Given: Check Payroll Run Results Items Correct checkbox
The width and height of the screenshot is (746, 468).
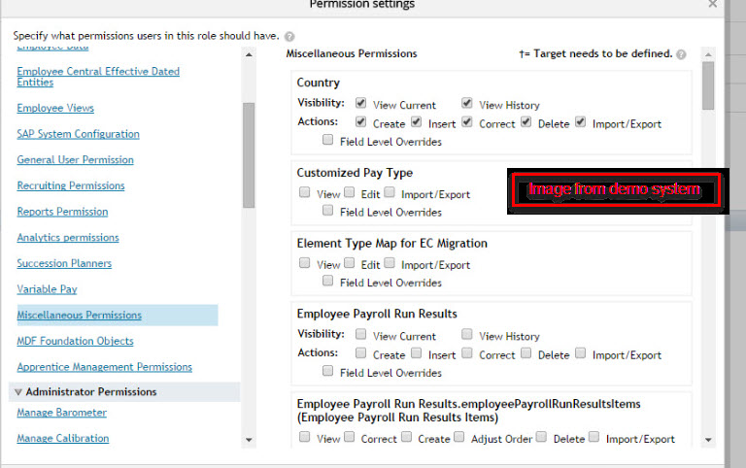Looking at the screenshot, I should coord(350,437).
